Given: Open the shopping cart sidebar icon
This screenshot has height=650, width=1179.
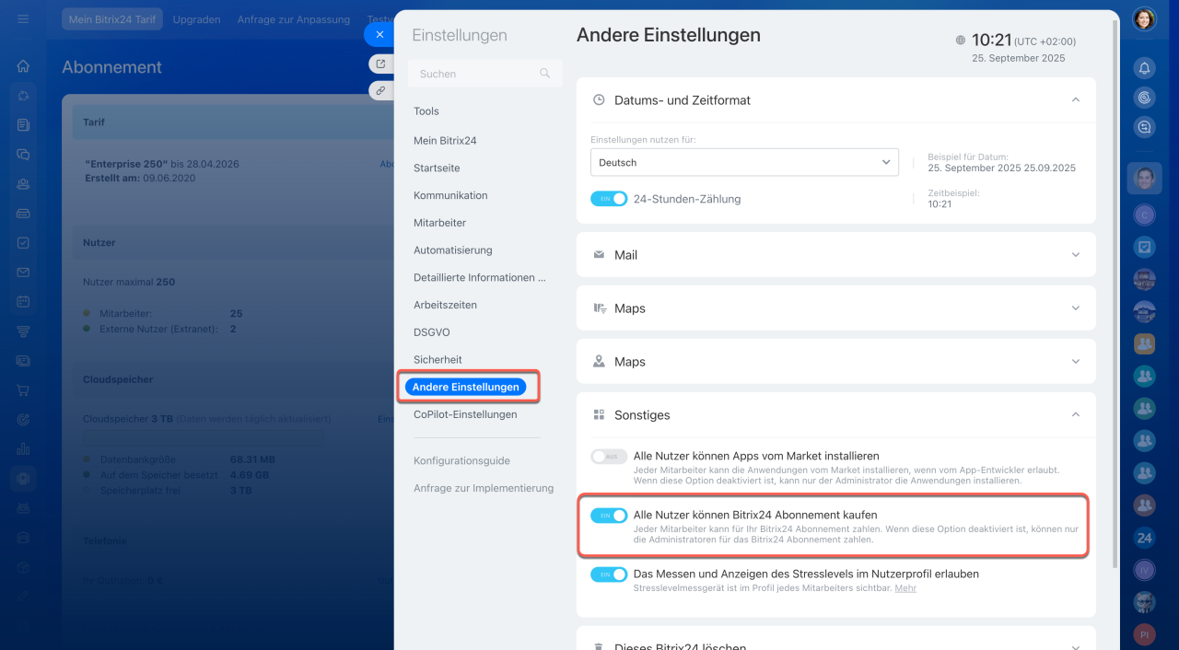Looking at the screenshot, I should point(23,390).
